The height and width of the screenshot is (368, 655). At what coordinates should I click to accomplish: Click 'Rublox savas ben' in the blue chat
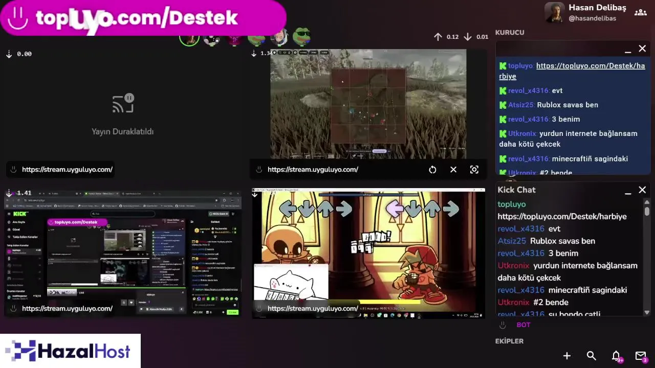567,105
